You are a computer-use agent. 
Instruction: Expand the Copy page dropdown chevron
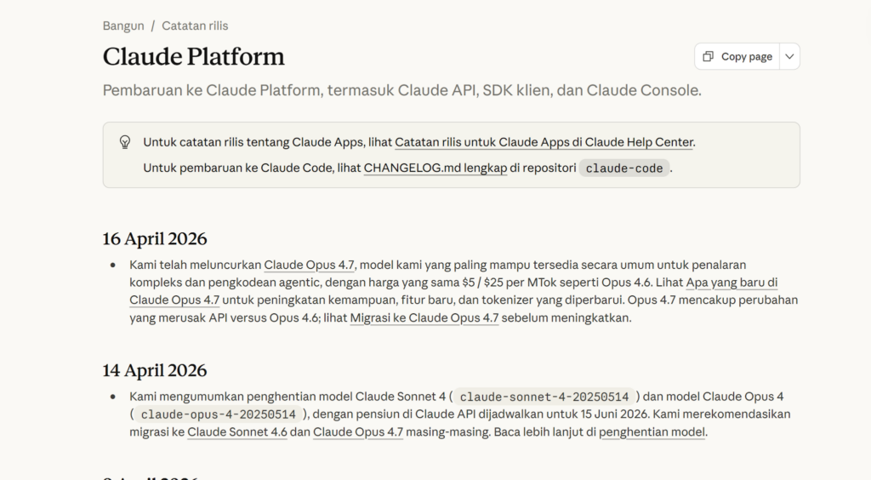click(x=789, y=57)
